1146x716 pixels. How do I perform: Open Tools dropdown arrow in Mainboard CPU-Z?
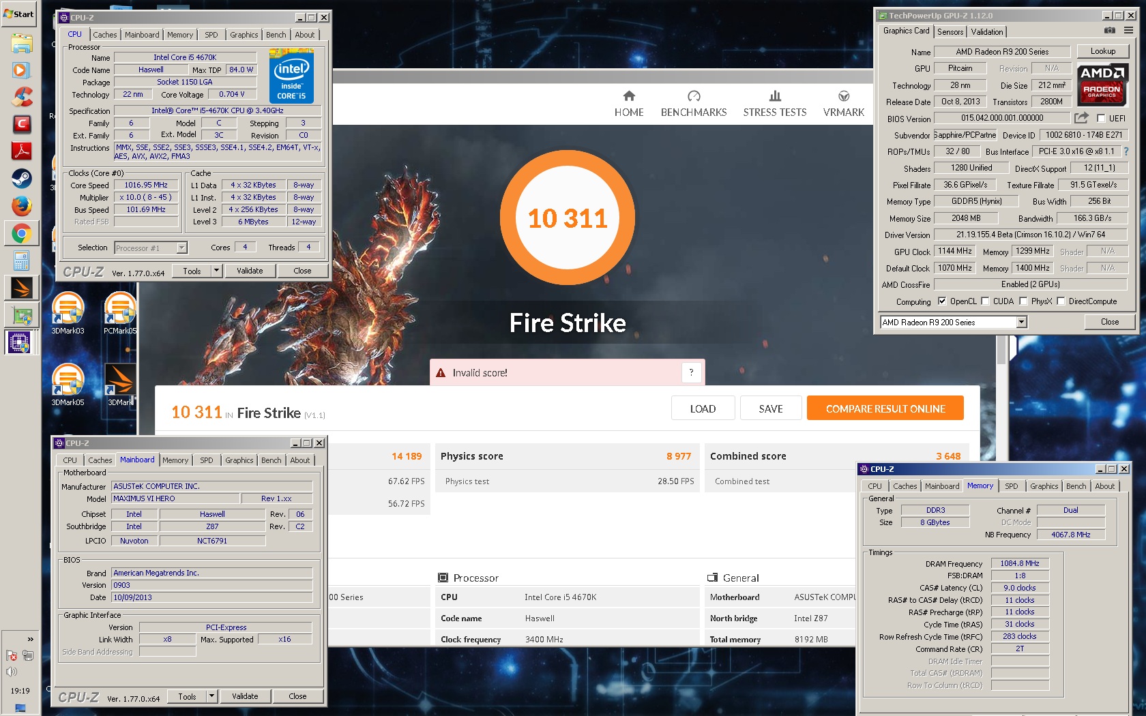click(211, 696)
